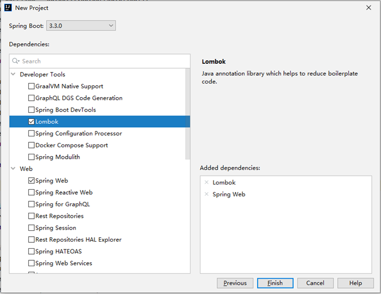
Task: Check the GraalVM Native Support checkbox
Action: click(x=31, y=86)
